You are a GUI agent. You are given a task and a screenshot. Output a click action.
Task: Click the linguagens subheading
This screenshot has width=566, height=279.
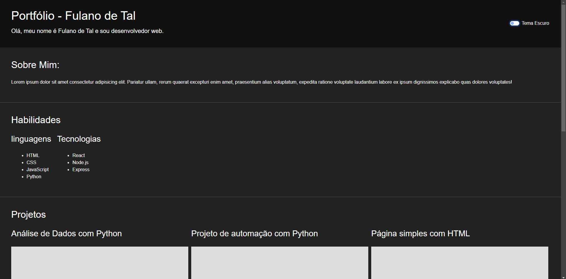31,139
